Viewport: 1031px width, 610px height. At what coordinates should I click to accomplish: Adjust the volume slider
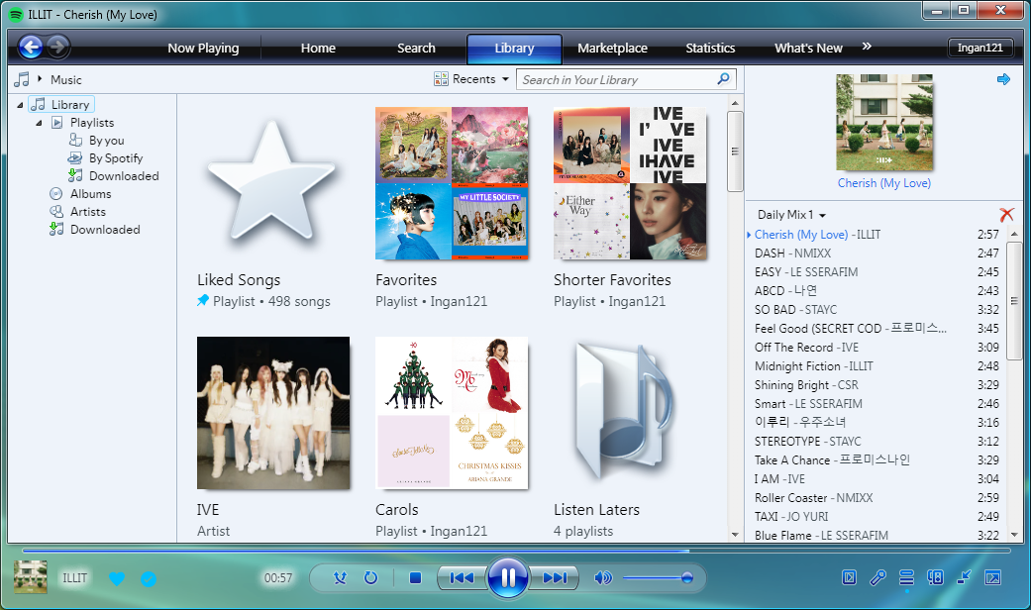point(657,577)
